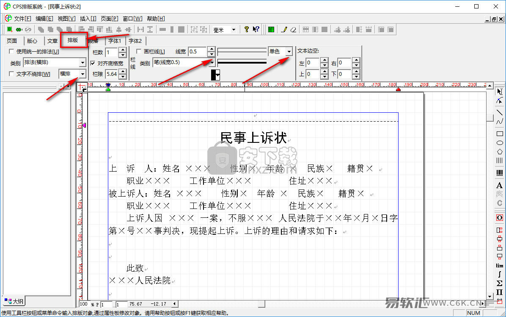Increase the 左 text margin value
This screenshot has width=506, height=317.
pos(324,61)
